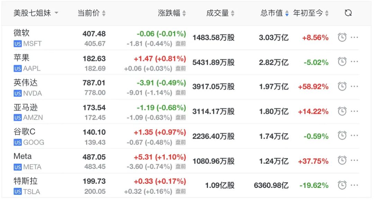Click the alarm clock icon for NVDA
Screen dimensions: 374x201
tap(342, 86)
